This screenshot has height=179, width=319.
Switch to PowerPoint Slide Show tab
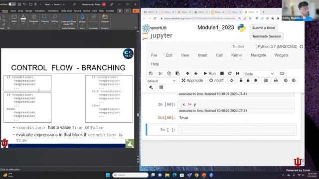pyautogui.click(x=66, y=11)
